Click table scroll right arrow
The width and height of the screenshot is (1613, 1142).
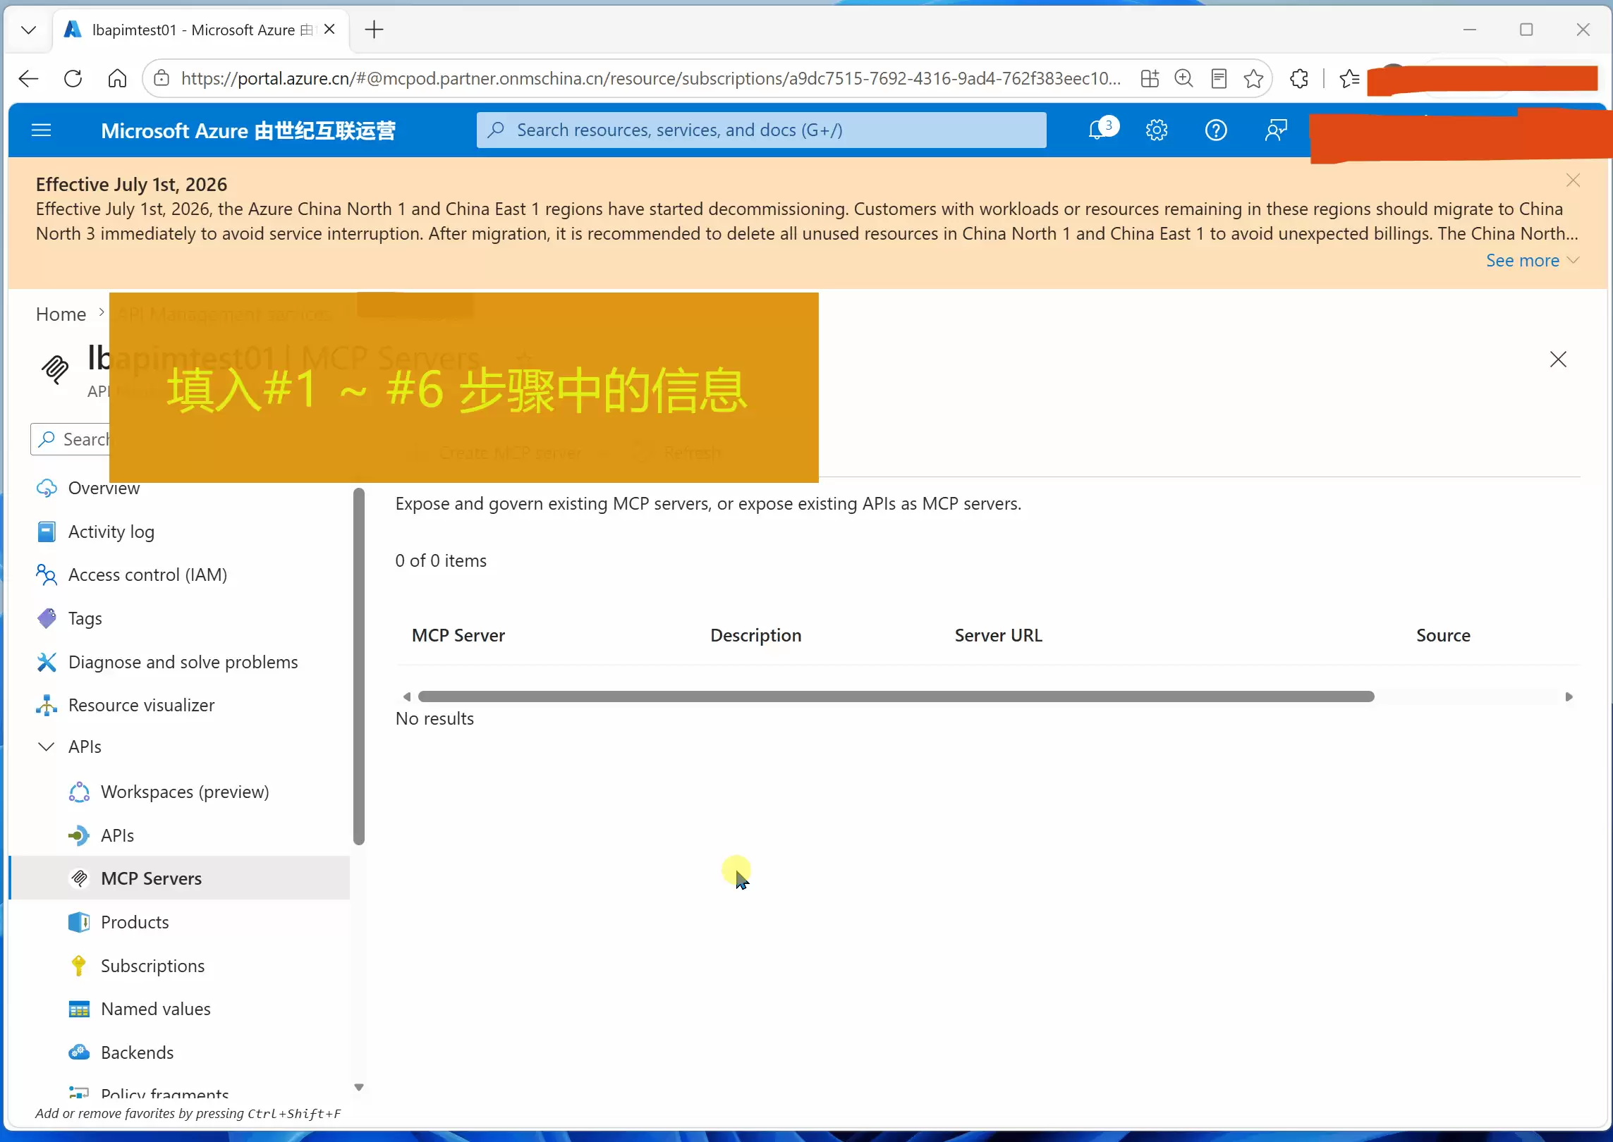(x=1569, y=696)
